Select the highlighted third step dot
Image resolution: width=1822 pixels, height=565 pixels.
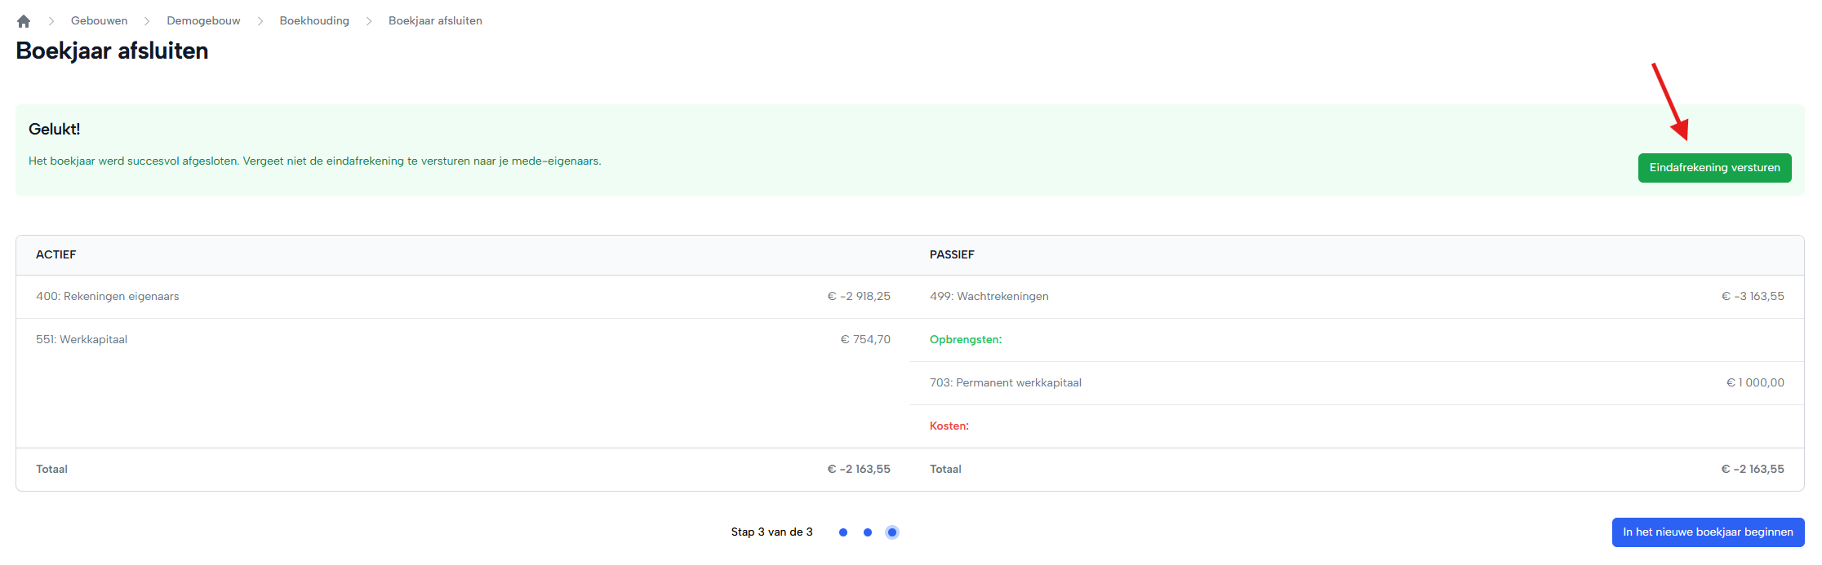click(892, 532)
